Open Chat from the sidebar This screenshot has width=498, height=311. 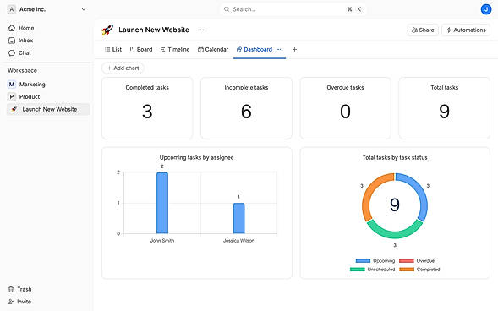tap(19, 52)
